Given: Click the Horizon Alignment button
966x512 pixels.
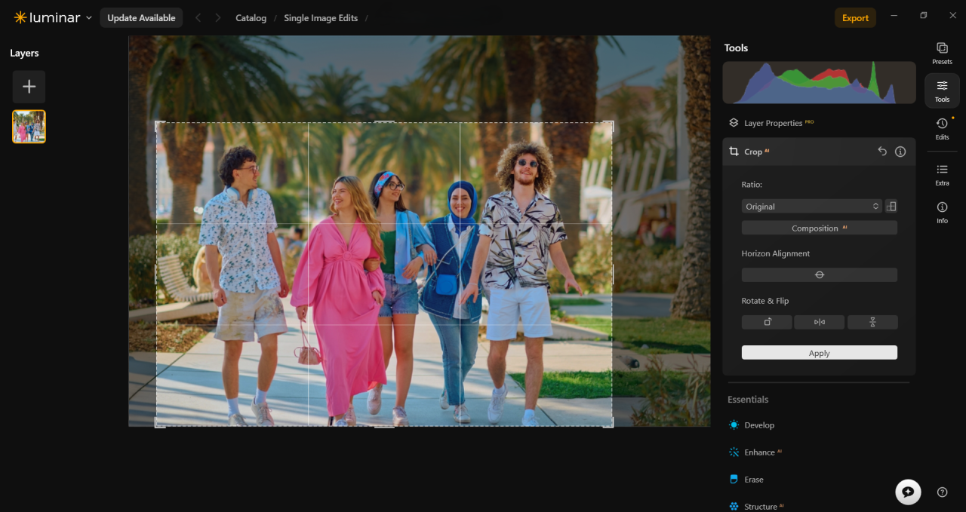Looking at the screenshot, I should pyautogui.click(x=819, y=274).
